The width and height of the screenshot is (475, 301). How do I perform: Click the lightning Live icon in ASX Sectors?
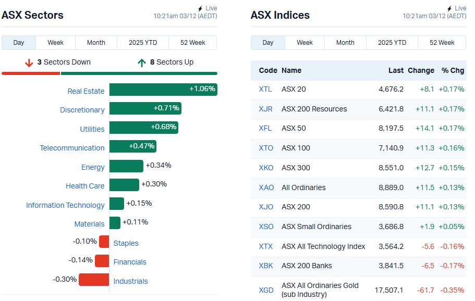pos(200,8)
